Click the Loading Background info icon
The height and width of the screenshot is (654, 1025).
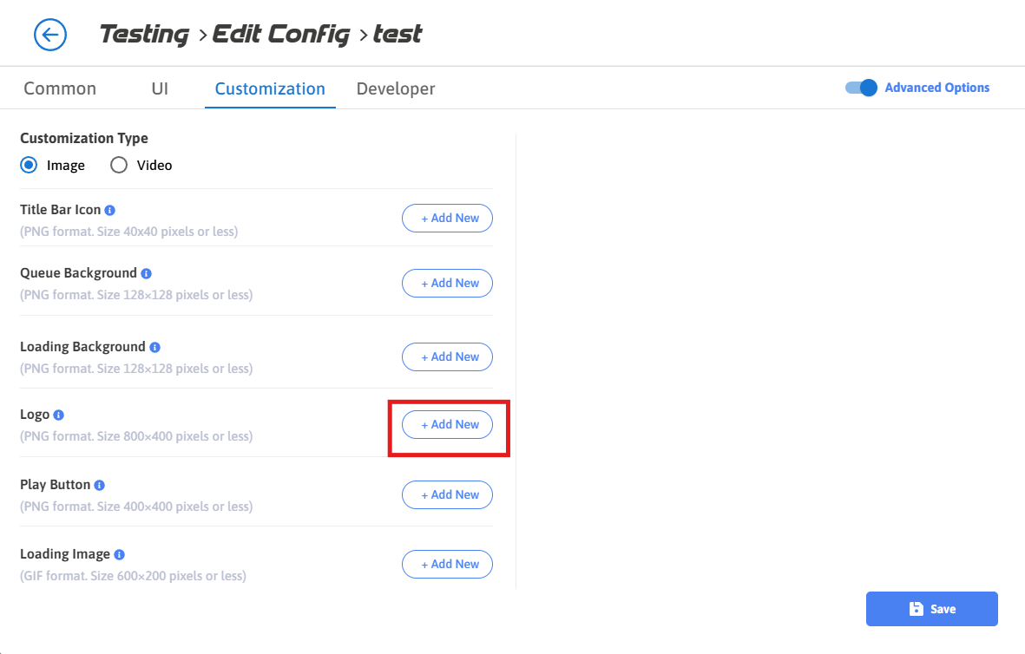tap(154, 347)
